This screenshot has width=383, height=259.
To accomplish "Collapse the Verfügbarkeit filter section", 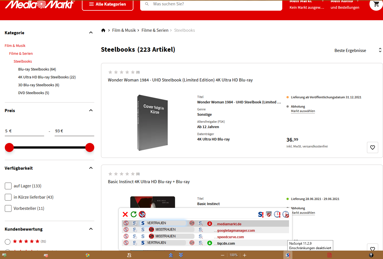I will point(91,168).
